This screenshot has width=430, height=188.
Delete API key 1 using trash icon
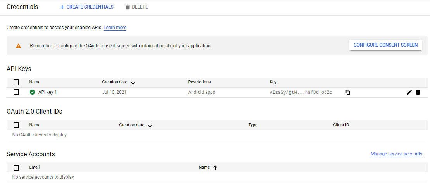418,92
